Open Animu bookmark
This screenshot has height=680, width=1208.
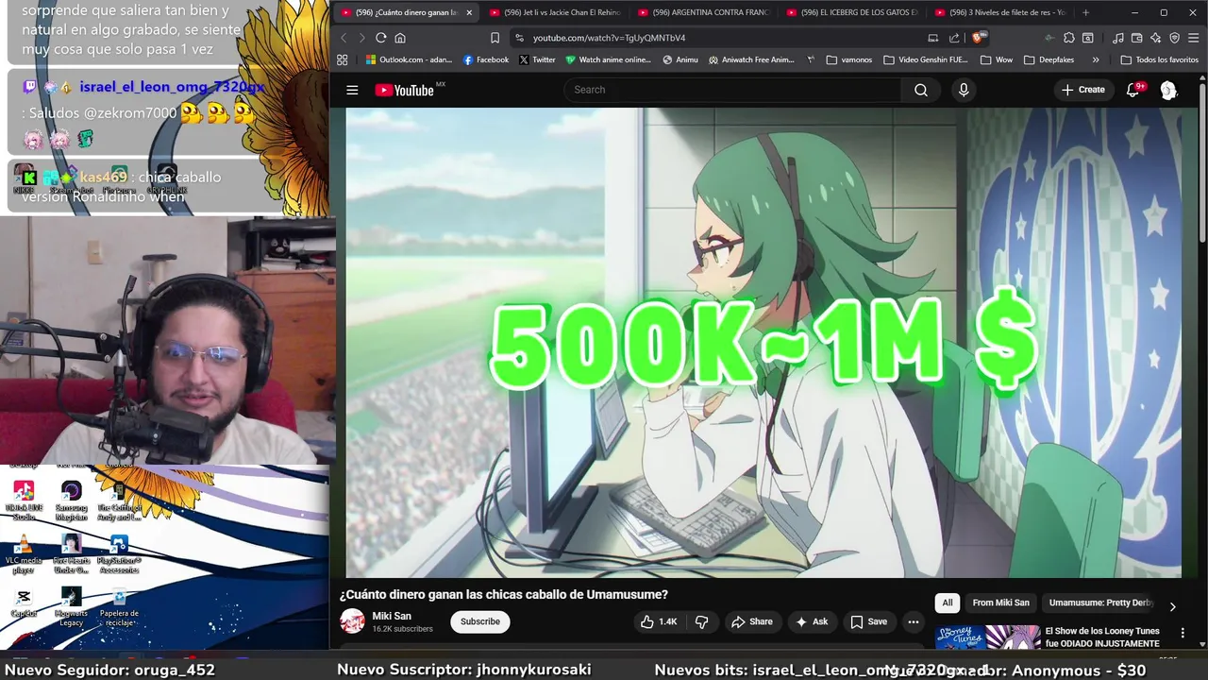pos(679,59)
